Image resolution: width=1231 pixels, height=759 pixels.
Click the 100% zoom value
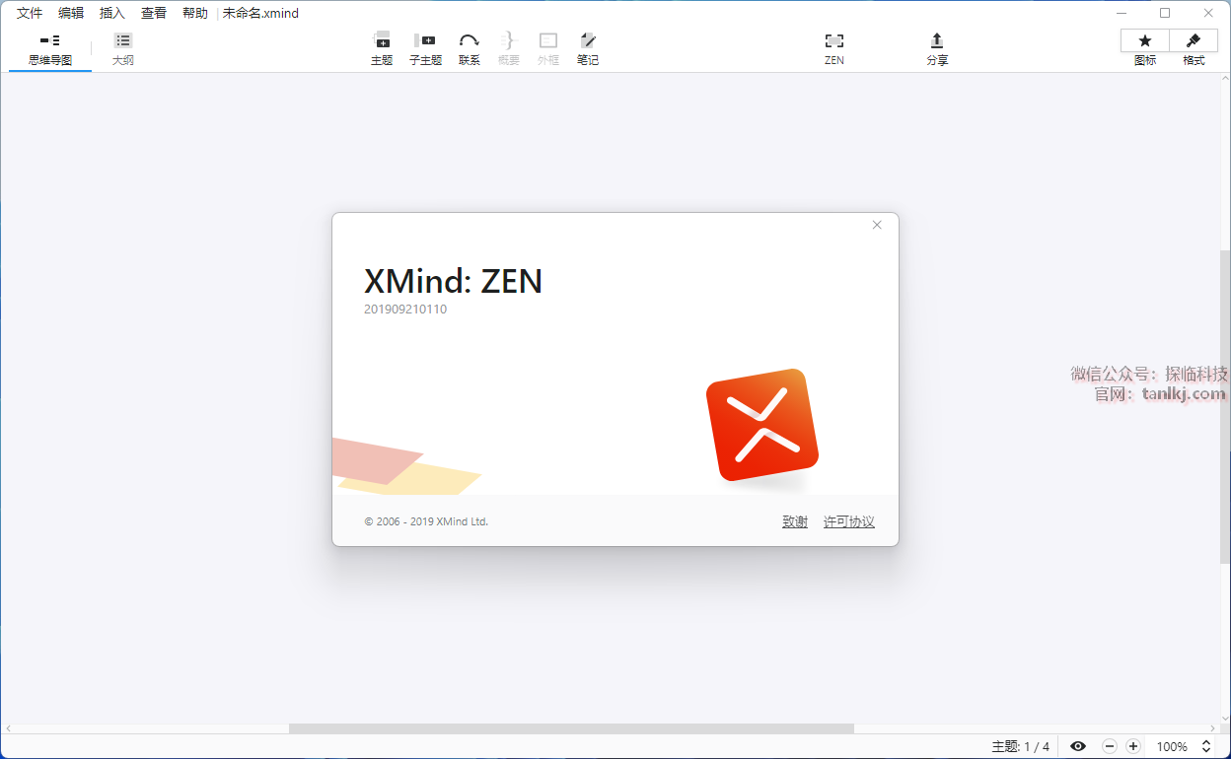(x=1172, y=746)
